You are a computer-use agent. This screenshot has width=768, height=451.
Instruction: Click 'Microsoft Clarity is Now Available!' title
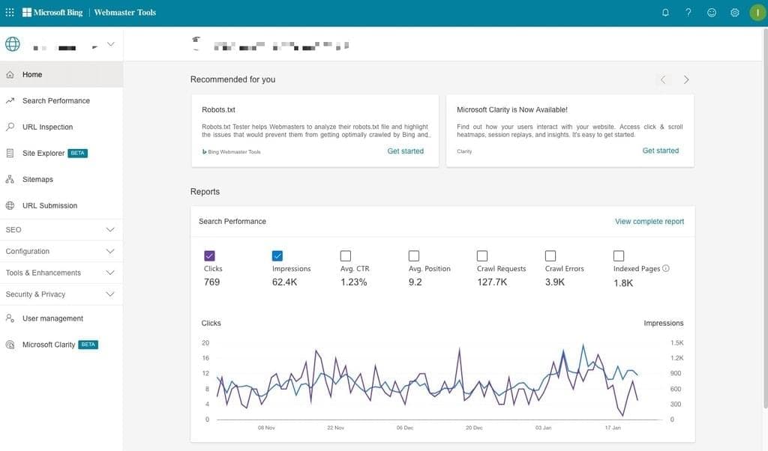512,109
